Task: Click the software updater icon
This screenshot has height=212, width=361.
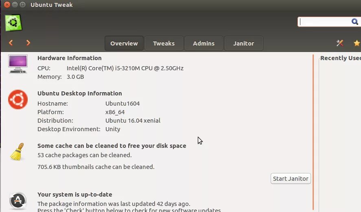Action: pos(18,201)
